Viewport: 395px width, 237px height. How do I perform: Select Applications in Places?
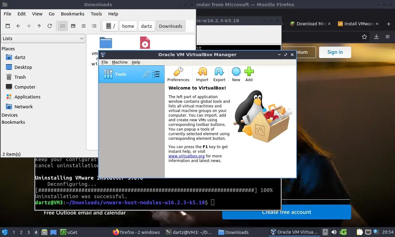(27, 97)
